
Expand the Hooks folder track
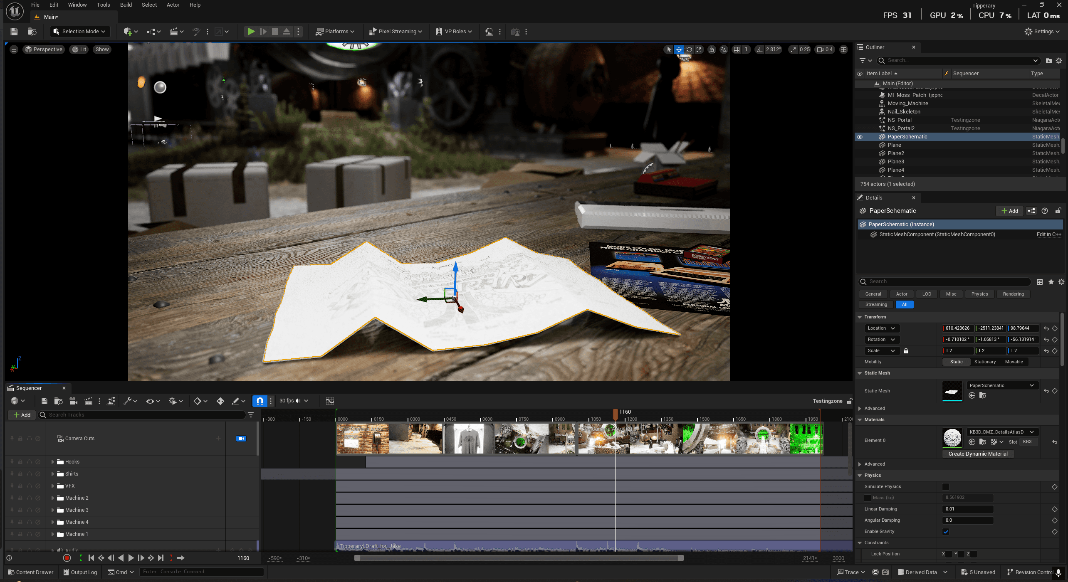pos(53,462)
